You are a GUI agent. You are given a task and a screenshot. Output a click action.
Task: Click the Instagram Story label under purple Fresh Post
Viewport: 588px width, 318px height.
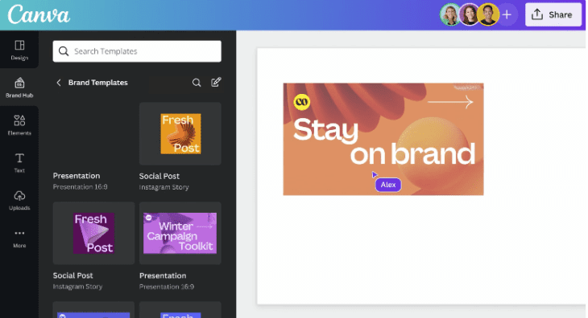pyautogui.click(x=77, y=287)
